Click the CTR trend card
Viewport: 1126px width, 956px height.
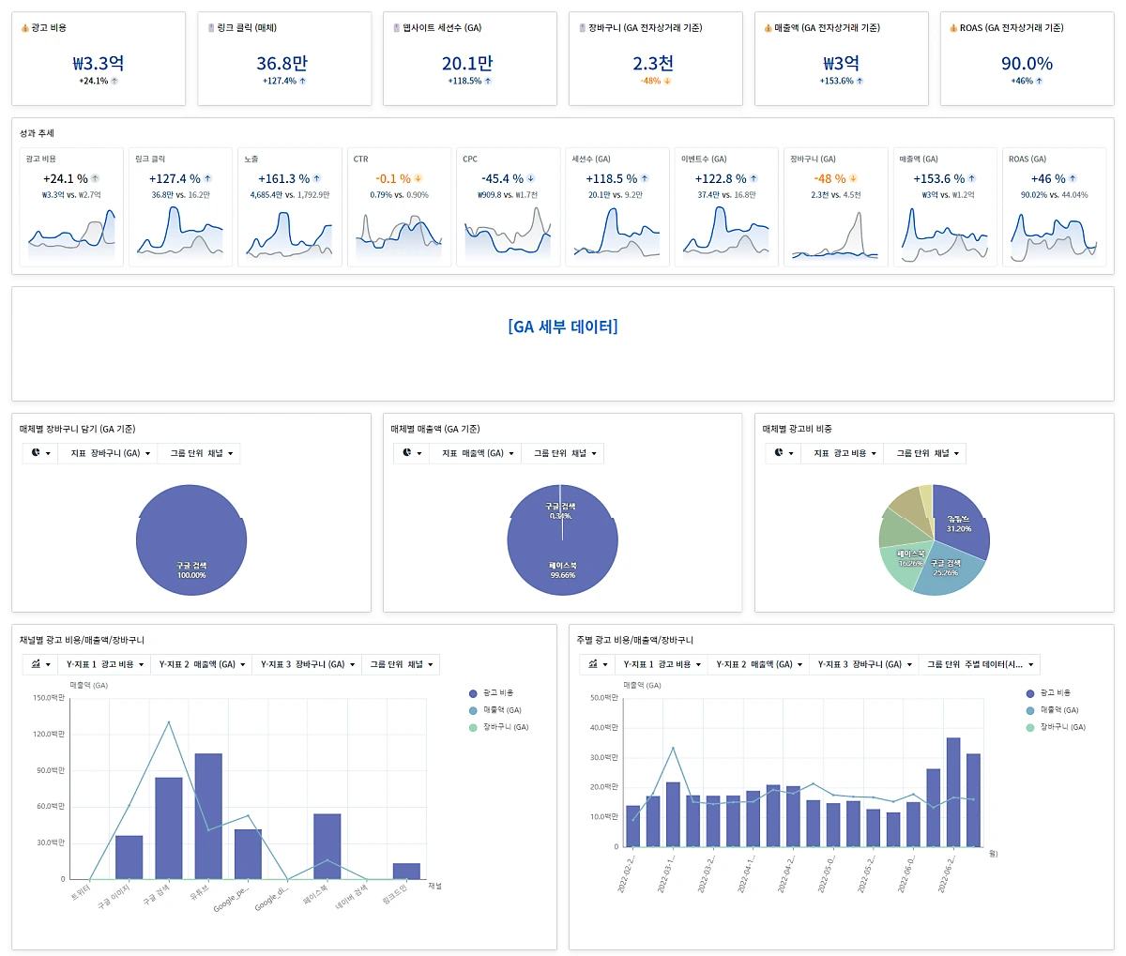pyautogui.click(x=399, y=206)
